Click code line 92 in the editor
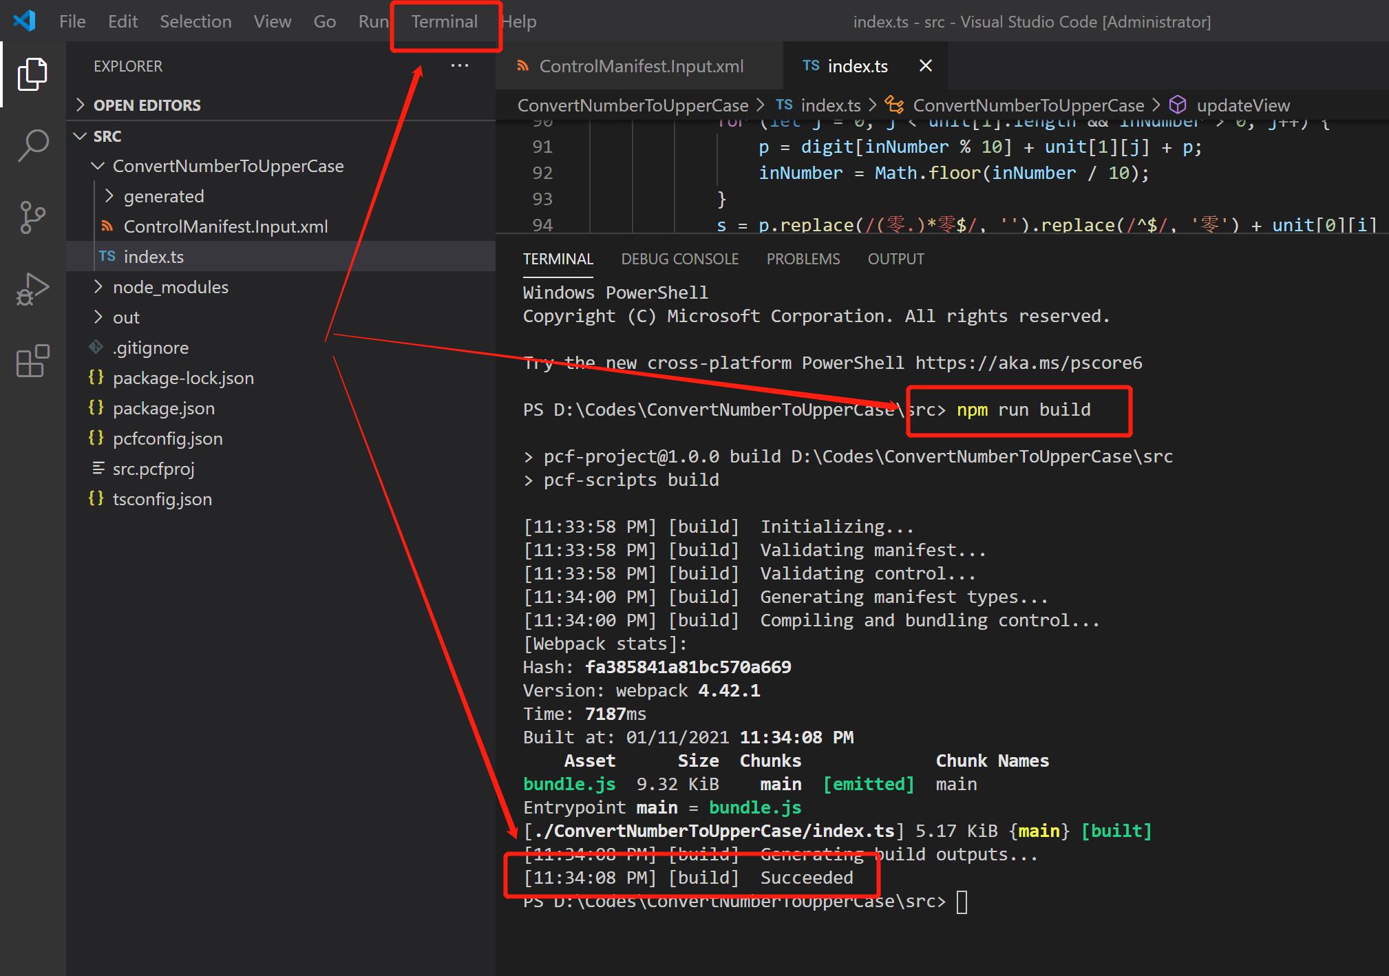The image size is (1389, 976). pos(954,173)
